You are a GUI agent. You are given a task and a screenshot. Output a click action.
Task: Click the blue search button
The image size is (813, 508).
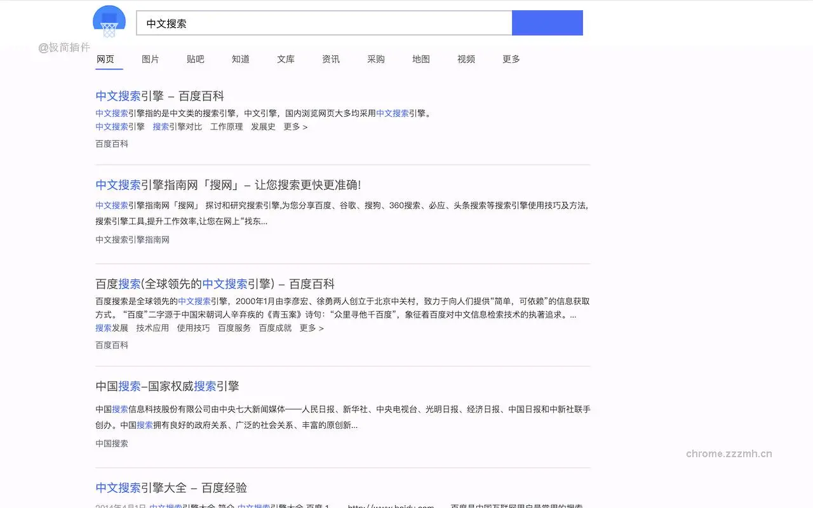click(547, 22)
